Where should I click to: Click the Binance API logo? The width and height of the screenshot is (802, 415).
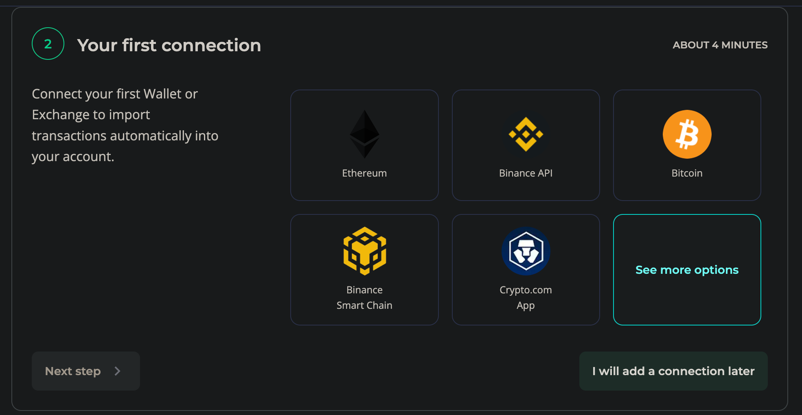click(526, 134)
